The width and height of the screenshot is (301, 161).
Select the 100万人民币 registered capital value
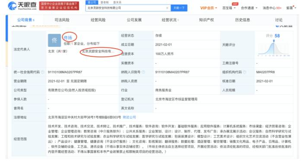click(165, 54)
